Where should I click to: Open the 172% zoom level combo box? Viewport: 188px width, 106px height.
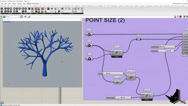(13, 17)
